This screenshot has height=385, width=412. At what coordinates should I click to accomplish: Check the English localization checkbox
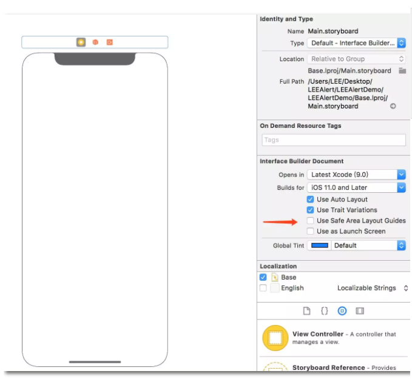point(263,288)
